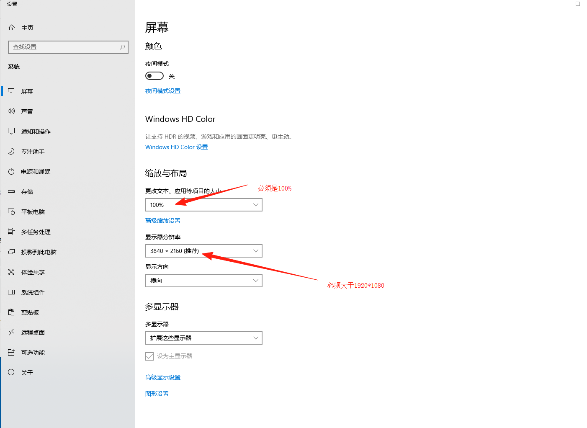Image resolution: width=587 pixels, height=428 pixels.
Task: Check the 设为主显示器 checkbox
Action: [x=149, y=356]
